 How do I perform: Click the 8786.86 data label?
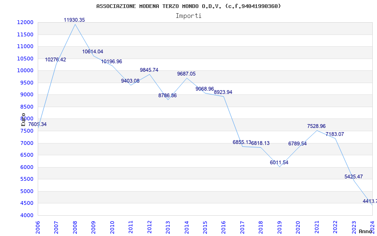coord(168,96)
